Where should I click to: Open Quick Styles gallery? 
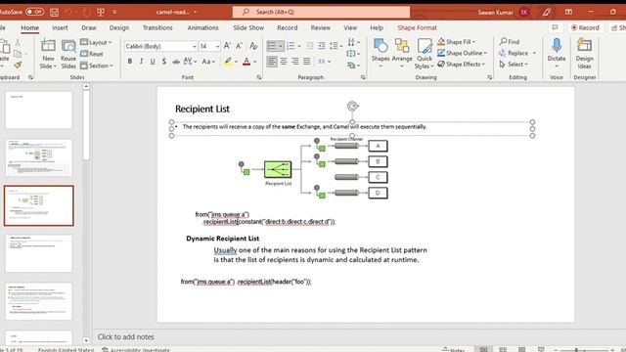tap(424, 54)
